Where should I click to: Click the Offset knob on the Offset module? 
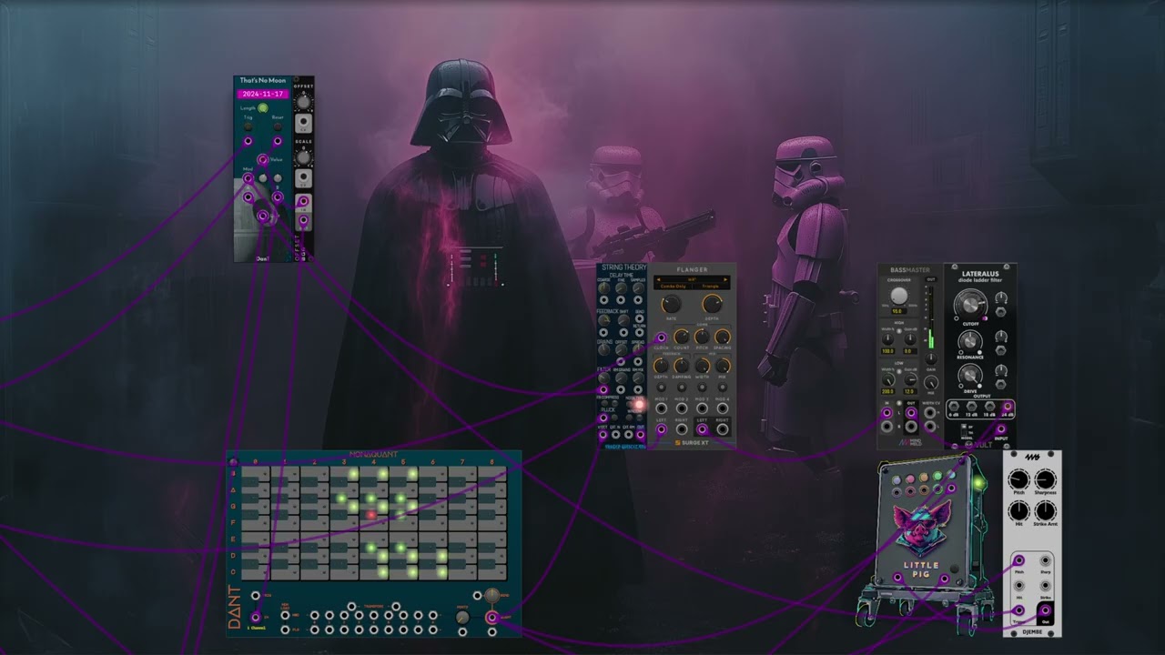304,102
